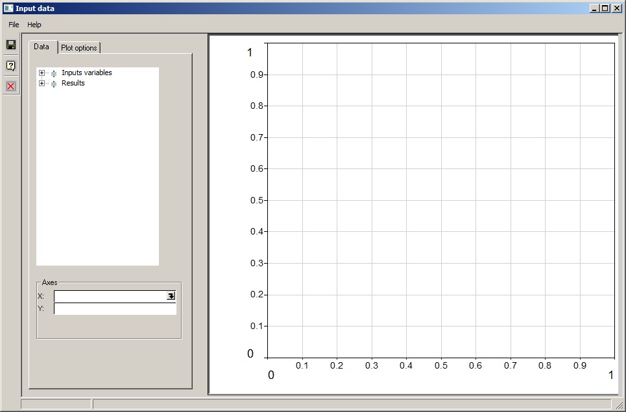Select the Results tree label

(x=73, y=84)
